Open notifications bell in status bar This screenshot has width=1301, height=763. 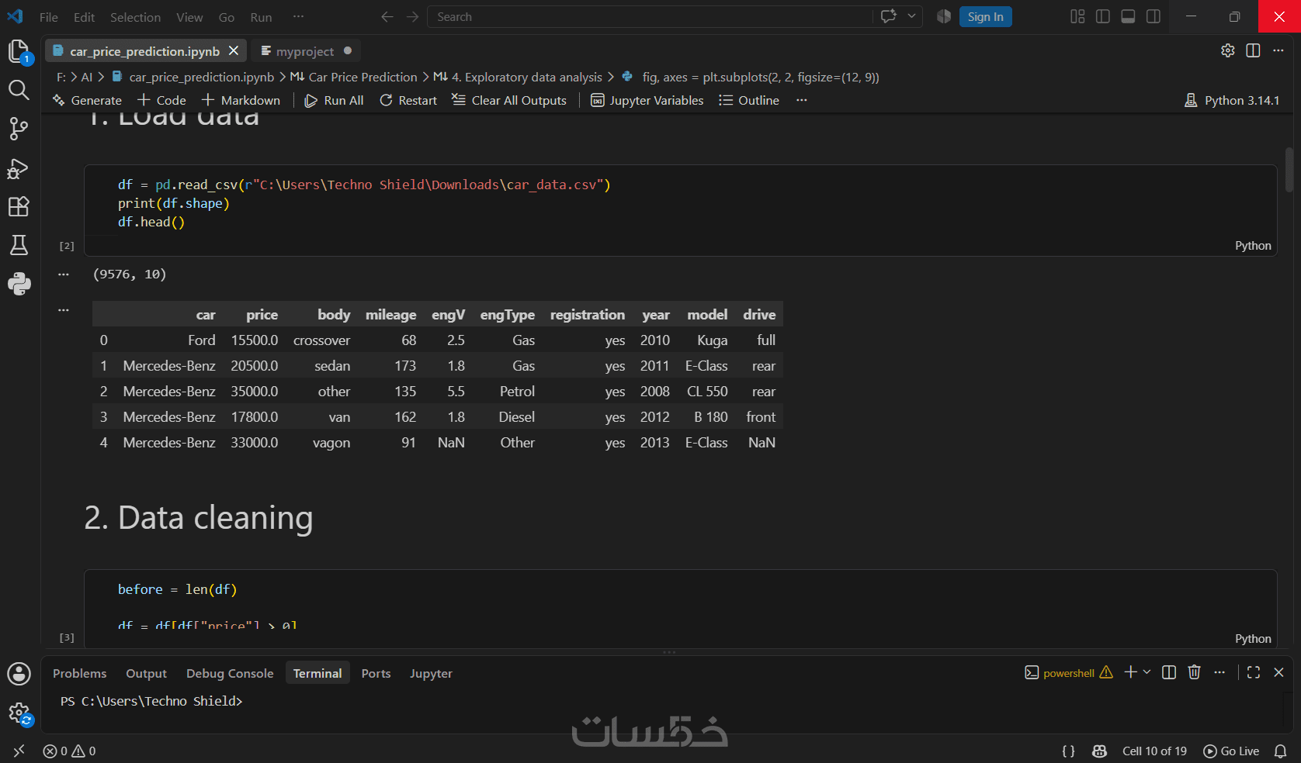click(1280, 751)
